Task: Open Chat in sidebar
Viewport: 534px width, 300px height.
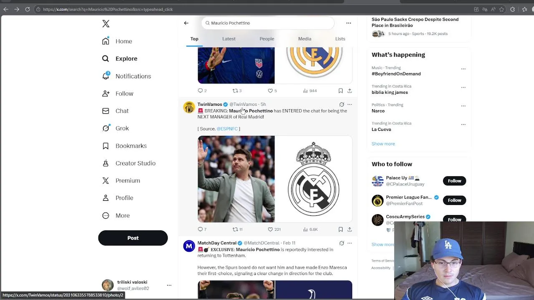Action: [x=116, y=111]
